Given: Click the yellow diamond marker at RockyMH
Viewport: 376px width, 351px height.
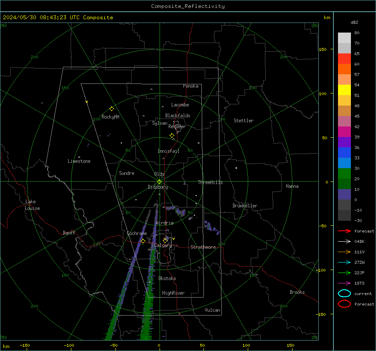Looking at the screenshot, I should click(x=112, y=109).
